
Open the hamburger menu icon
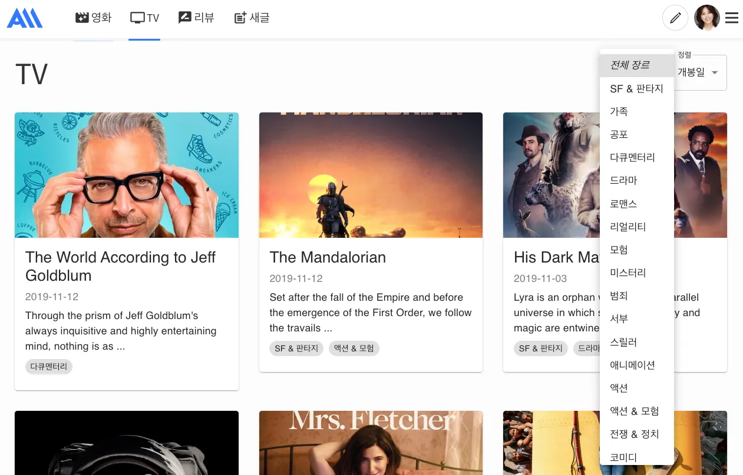tap(732, 18)
